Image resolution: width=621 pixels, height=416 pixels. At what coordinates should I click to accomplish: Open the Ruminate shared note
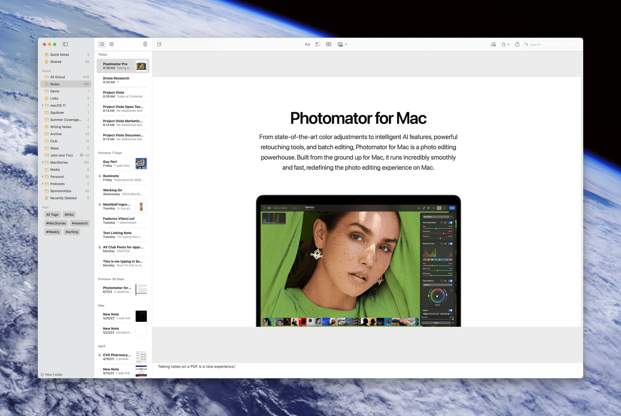coord(123,178)
